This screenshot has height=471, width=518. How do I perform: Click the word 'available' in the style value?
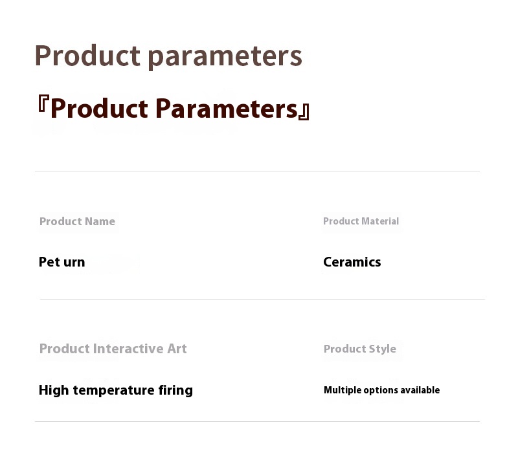pyautogui.click(x=421, y=390)
